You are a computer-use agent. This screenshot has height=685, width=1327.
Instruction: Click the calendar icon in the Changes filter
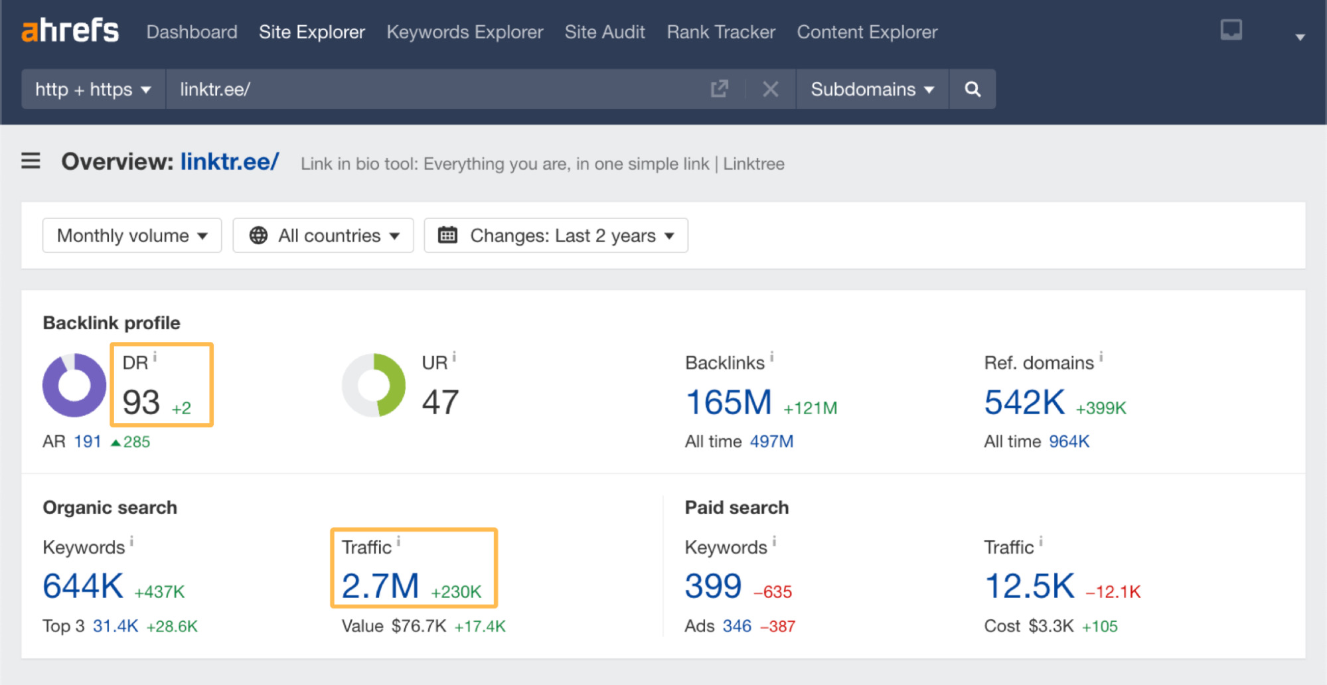coord(448,234)
